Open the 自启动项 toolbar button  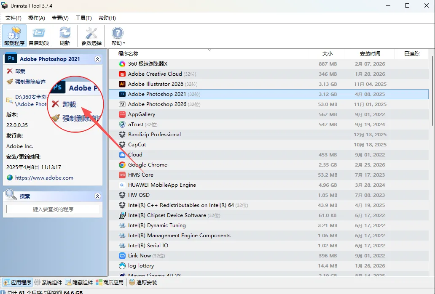[x=39, y=36]
